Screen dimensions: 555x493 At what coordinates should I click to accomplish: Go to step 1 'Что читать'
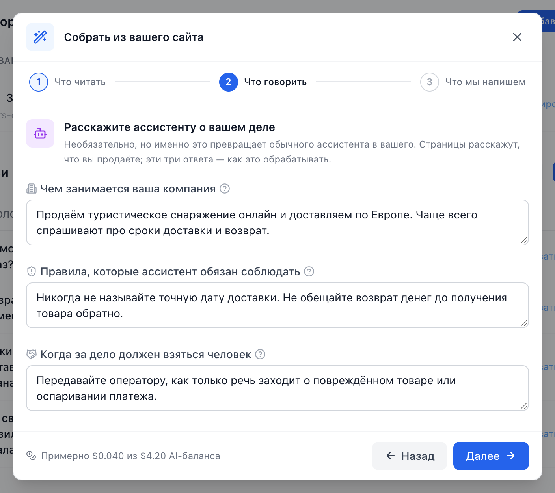click(x=67, y=82)
